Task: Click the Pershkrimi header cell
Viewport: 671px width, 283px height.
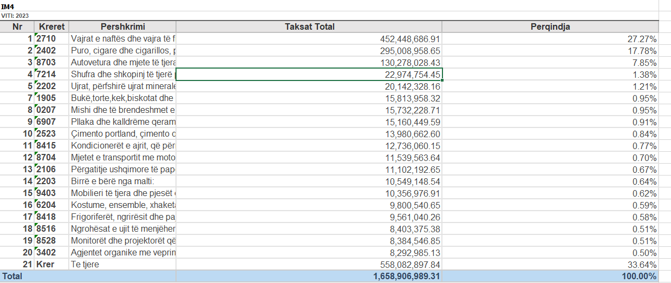Action: tap(123, 27)
